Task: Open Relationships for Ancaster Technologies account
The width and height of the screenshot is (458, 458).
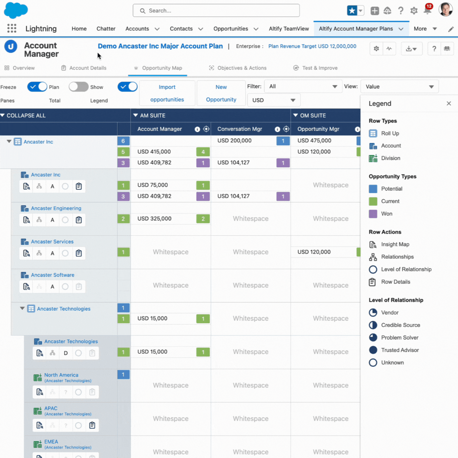Action: (x=52, y=353)
